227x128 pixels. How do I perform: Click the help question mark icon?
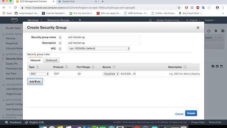tap(223, 31)
